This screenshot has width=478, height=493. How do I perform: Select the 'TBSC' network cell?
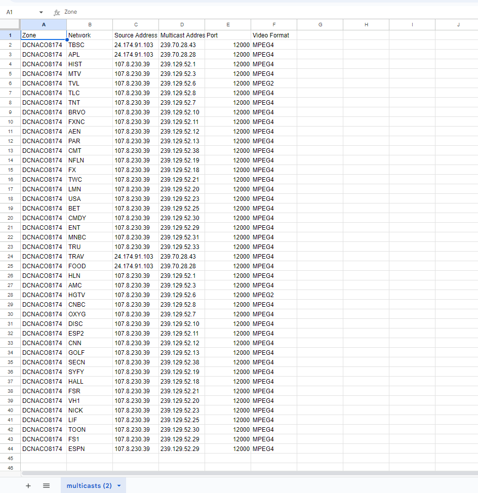tap(90, 45)
